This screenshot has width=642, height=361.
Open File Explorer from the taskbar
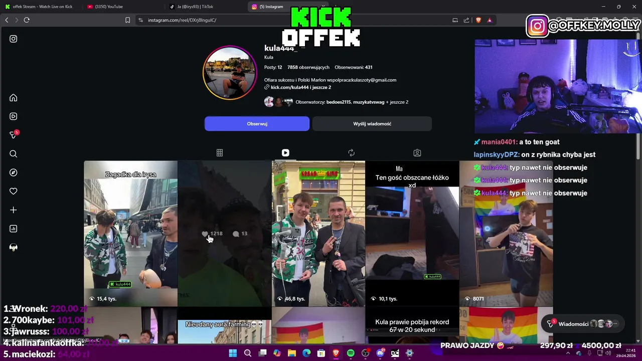tap(292, 353)
